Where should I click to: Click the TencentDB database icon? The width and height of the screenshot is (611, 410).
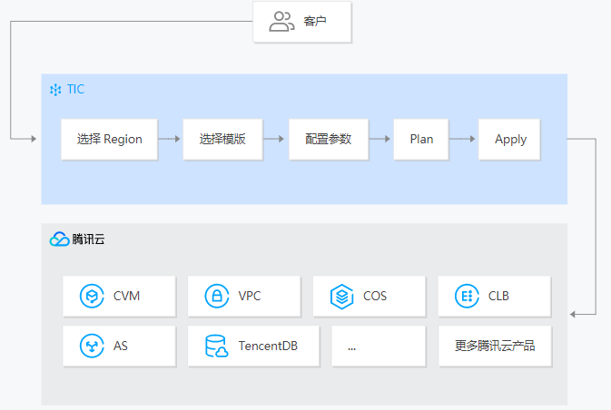[217, 346]
